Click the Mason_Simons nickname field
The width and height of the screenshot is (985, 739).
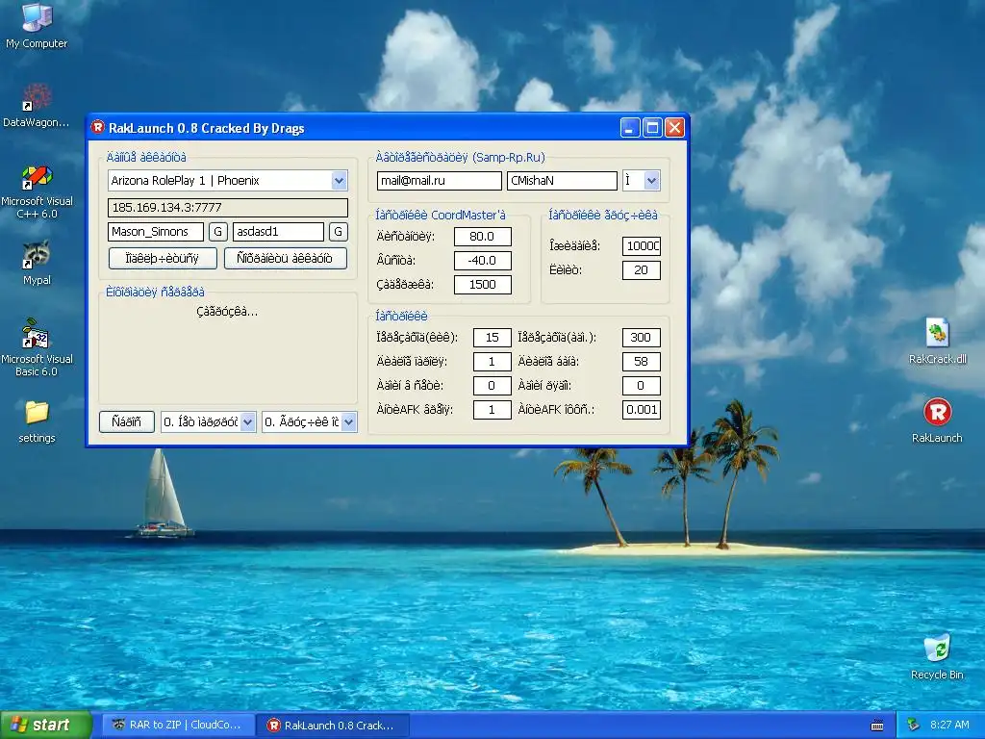pos(156,232)
